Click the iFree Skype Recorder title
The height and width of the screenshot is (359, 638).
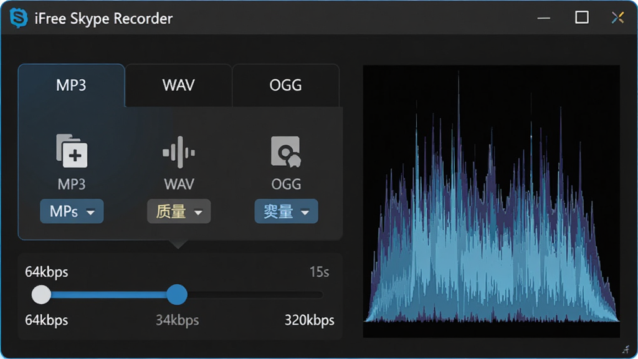coord(104,18)
